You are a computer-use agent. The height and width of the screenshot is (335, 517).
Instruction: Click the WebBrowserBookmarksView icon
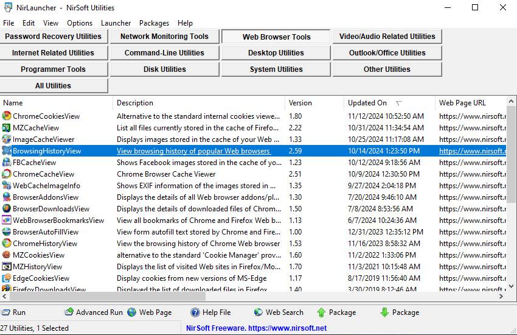[6, 220]
